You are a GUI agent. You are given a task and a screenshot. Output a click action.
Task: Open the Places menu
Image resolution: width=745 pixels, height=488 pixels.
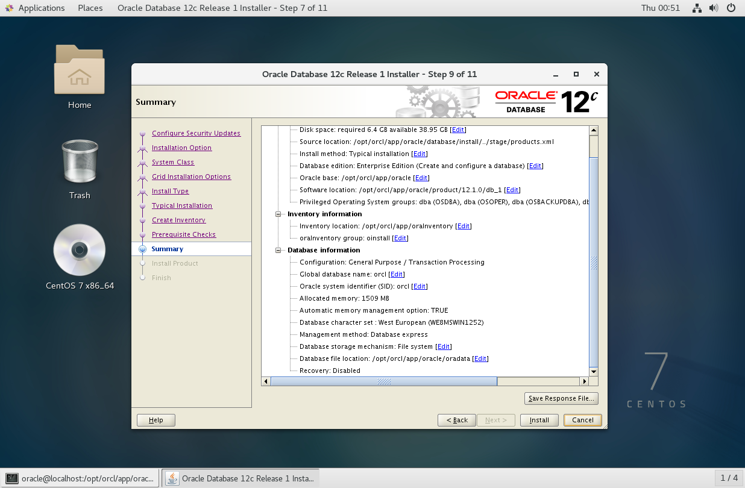coord(90,8)
